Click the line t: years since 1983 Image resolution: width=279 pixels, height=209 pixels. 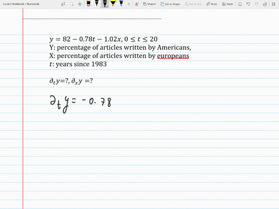tap(78, 64)
